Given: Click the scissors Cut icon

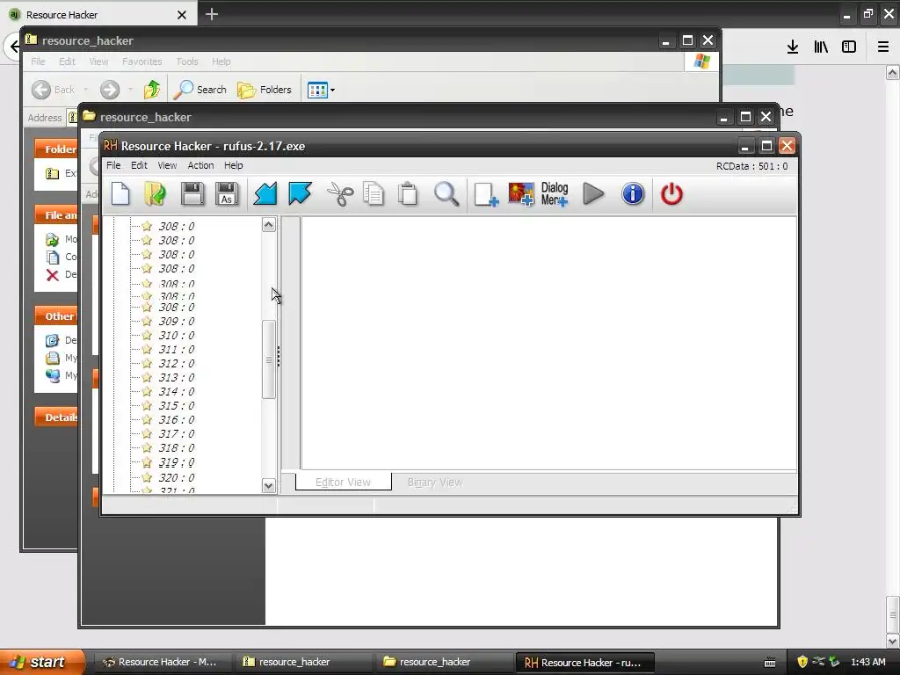Looking at the screenshot, I should click(340, 194).
